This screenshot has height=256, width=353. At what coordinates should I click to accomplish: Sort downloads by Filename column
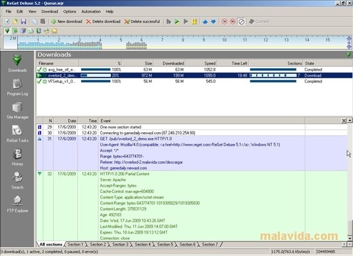[58, 64]
